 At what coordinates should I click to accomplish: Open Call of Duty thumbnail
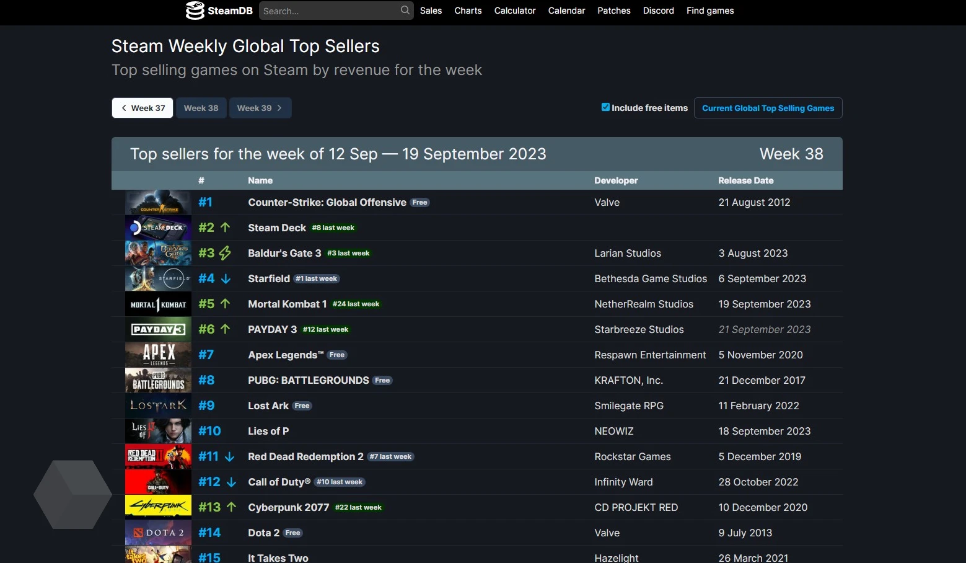158,482
